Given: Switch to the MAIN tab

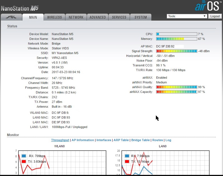Looking at the screenshot, I should pos(33,17).
